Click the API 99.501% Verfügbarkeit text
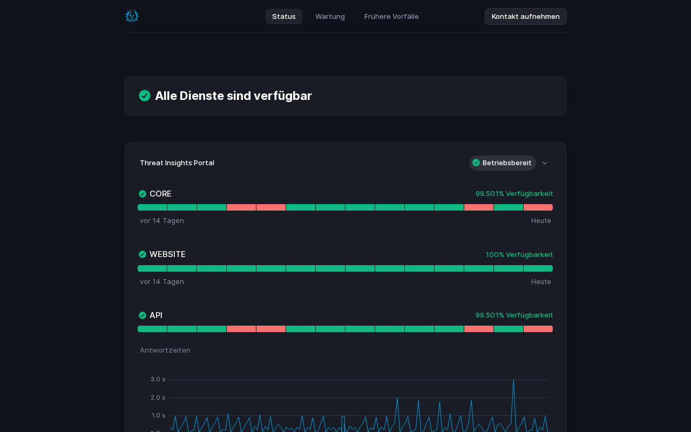691x432 pixels. pos(514,315)
